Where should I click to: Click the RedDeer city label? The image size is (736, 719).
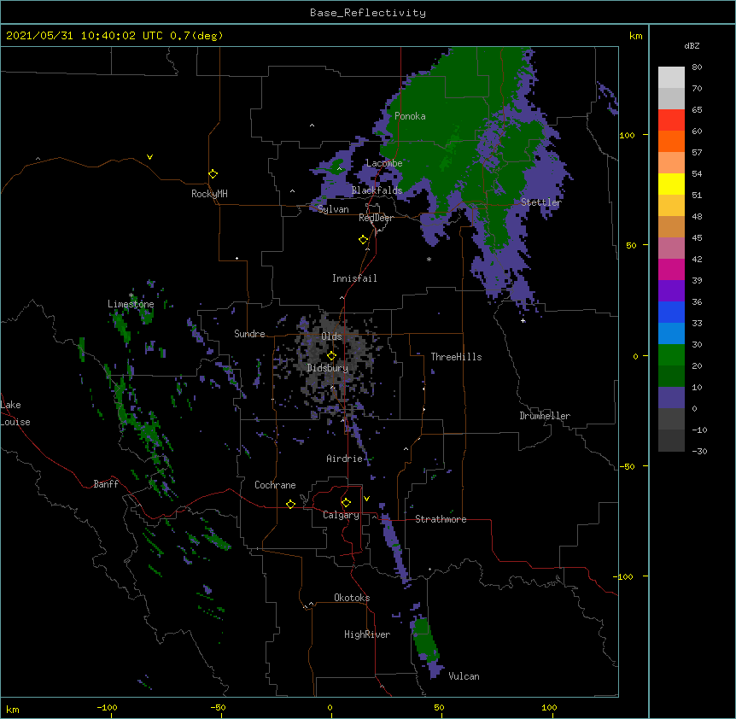point(376,218)
